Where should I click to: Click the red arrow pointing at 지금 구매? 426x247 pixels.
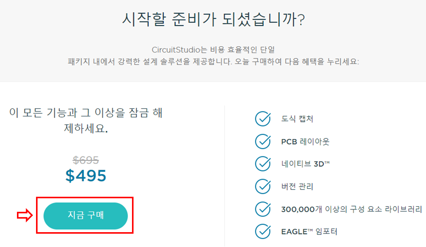[x=25, y=216]
